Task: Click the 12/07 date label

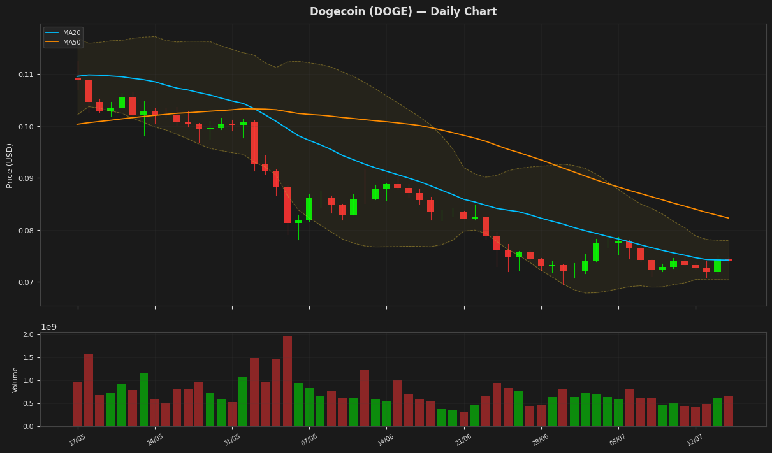Action: 695,440
